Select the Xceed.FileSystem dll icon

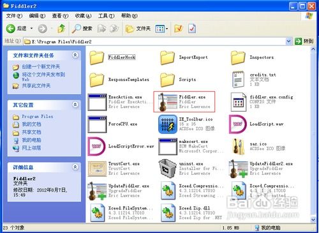click(98, 213)
